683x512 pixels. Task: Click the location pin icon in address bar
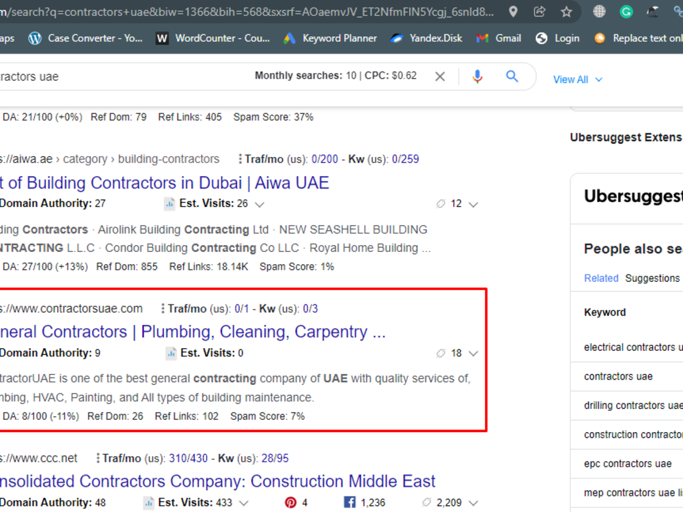pos(513,12)
